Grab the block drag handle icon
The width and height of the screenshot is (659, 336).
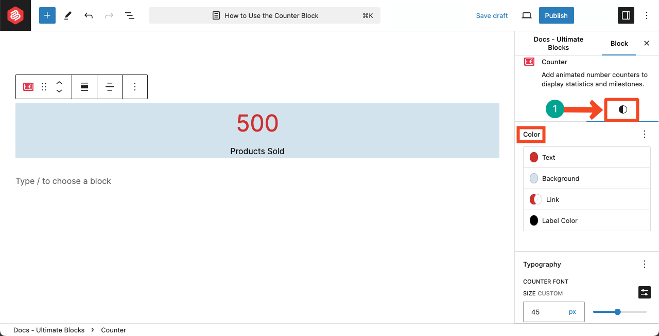tap(44, 87)
